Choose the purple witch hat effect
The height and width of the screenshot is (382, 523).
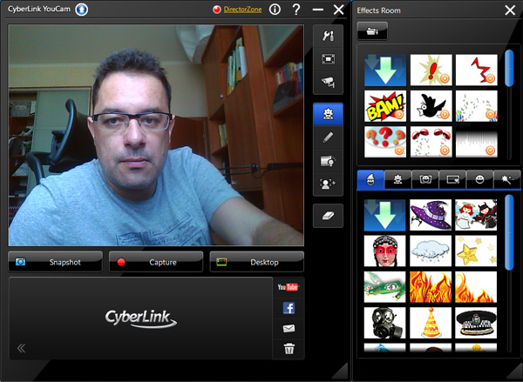point(431,215)
